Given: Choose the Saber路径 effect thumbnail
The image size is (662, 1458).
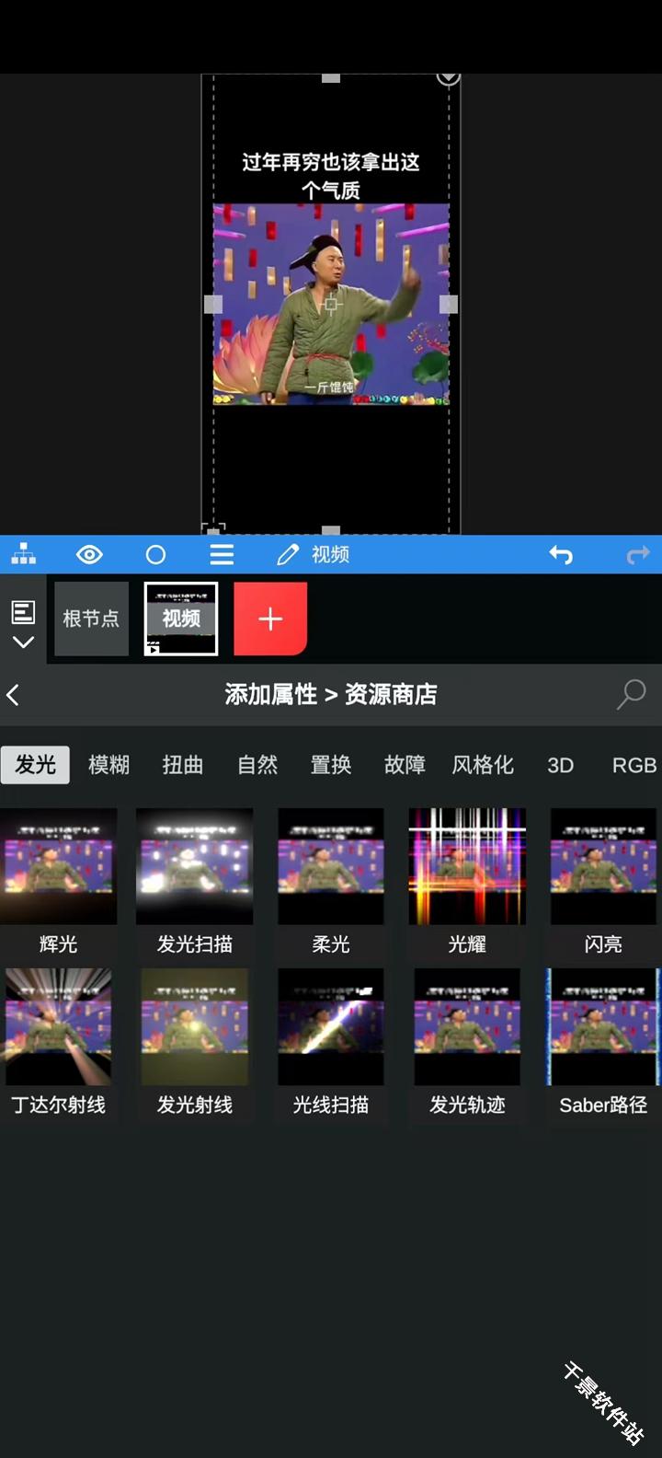Looking at the screenshot, I should click(603, 1026).
